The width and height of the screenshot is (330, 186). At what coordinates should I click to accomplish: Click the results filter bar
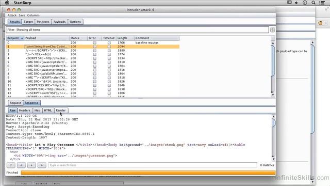pyautogui.click(x=137, y=30)
